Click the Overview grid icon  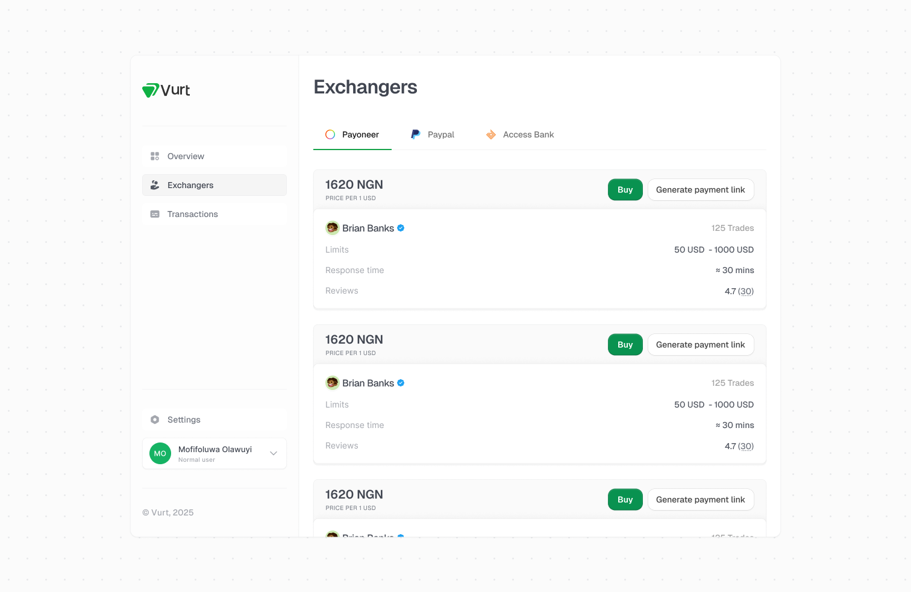pos(155,156)
